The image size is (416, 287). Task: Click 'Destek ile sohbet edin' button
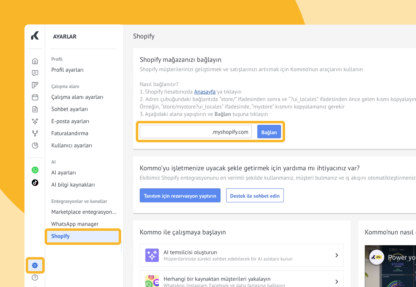tap(255, 196)
